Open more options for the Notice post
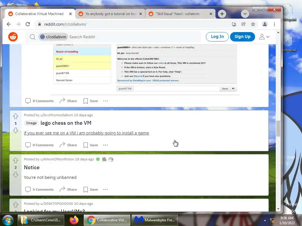This screenshot has height=226, width=302. click(106, 190)
